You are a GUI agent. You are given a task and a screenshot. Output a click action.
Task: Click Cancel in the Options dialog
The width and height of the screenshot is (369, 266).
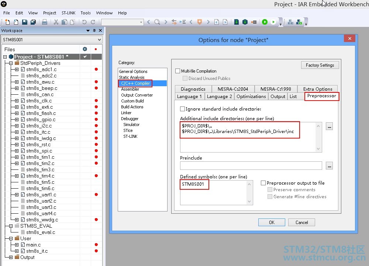point(301,222)
